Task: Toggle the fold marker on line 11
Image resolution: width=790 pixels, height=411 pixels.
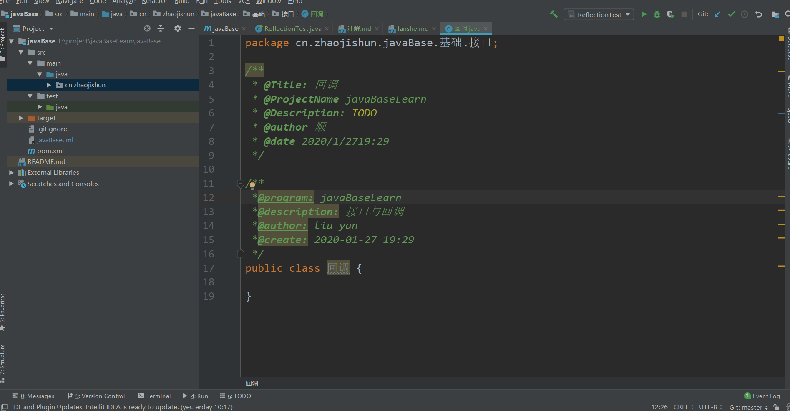Action: click(240, 183)
